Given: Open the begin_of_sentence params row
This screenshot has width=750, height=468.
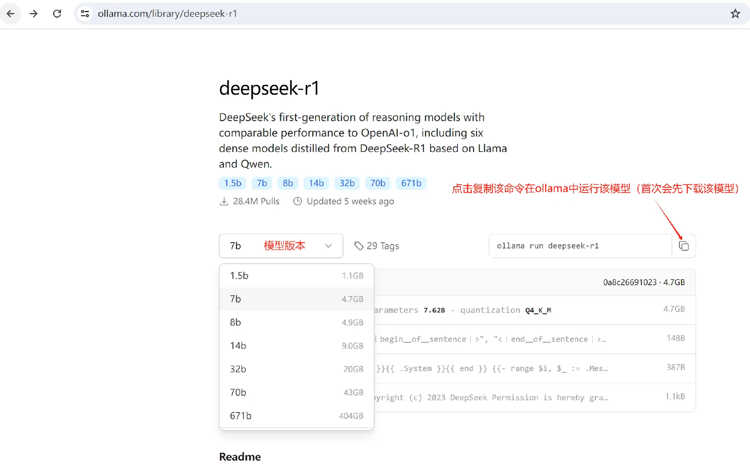Looking at the screenshot, I should 535,339.
